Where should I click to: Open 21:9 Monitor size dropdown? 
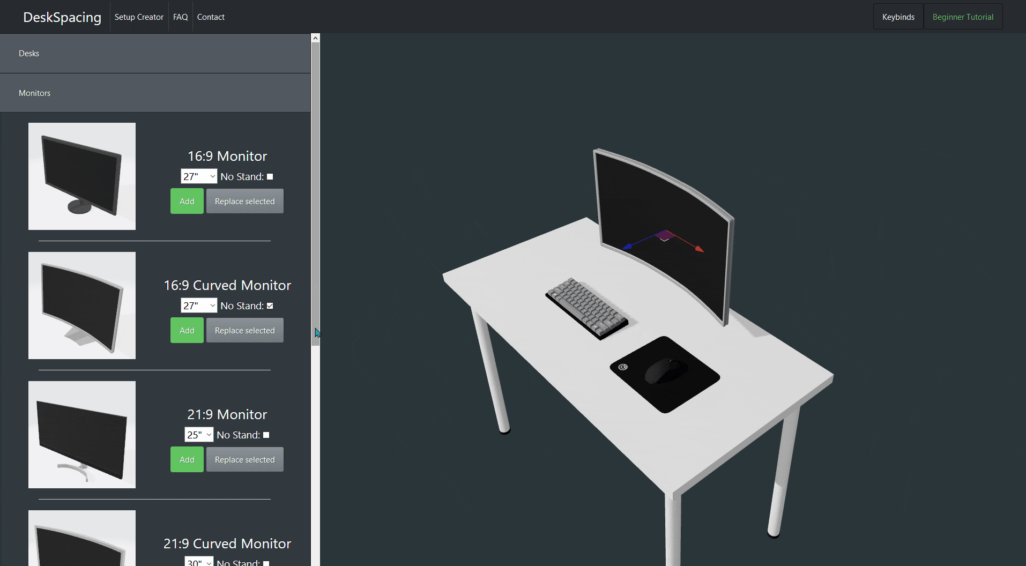199,435
